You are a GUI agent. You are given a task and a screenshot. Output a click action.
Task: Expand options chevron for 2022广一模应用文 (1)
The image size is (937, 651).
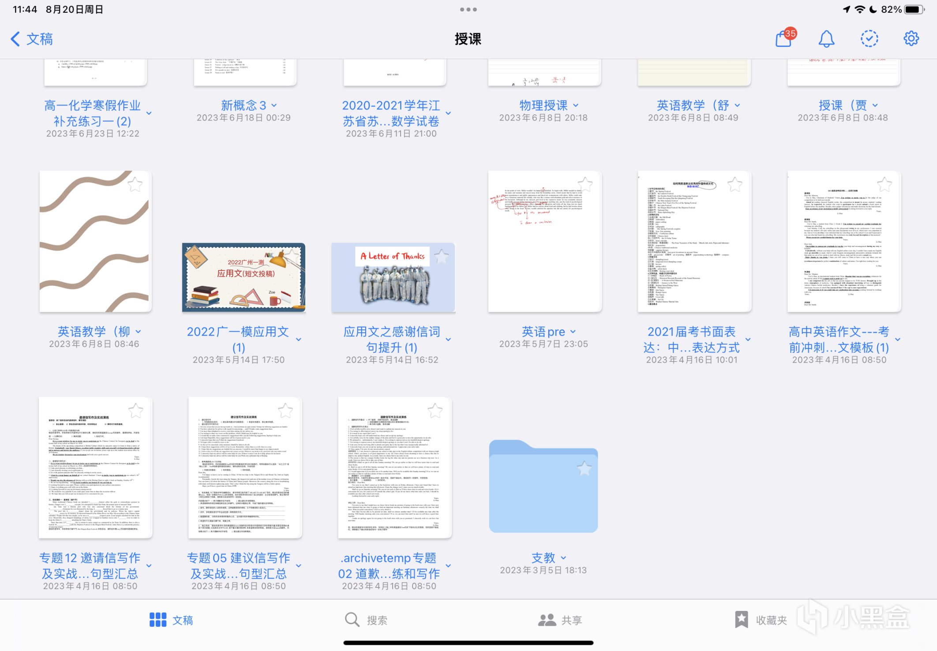tap(299, 340)
